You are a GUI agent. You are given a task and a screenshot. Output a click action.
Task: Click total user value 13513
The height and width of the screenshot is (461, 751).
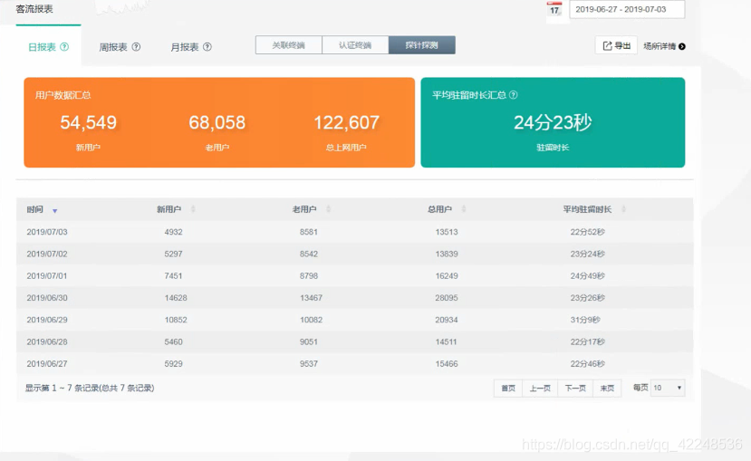447,232
